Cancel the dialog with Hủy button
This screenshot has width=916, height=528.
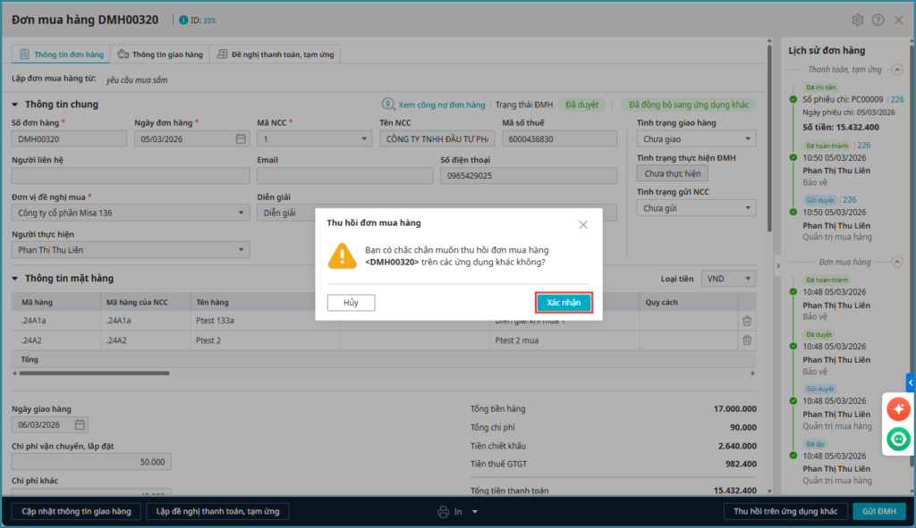coord(351,302)
